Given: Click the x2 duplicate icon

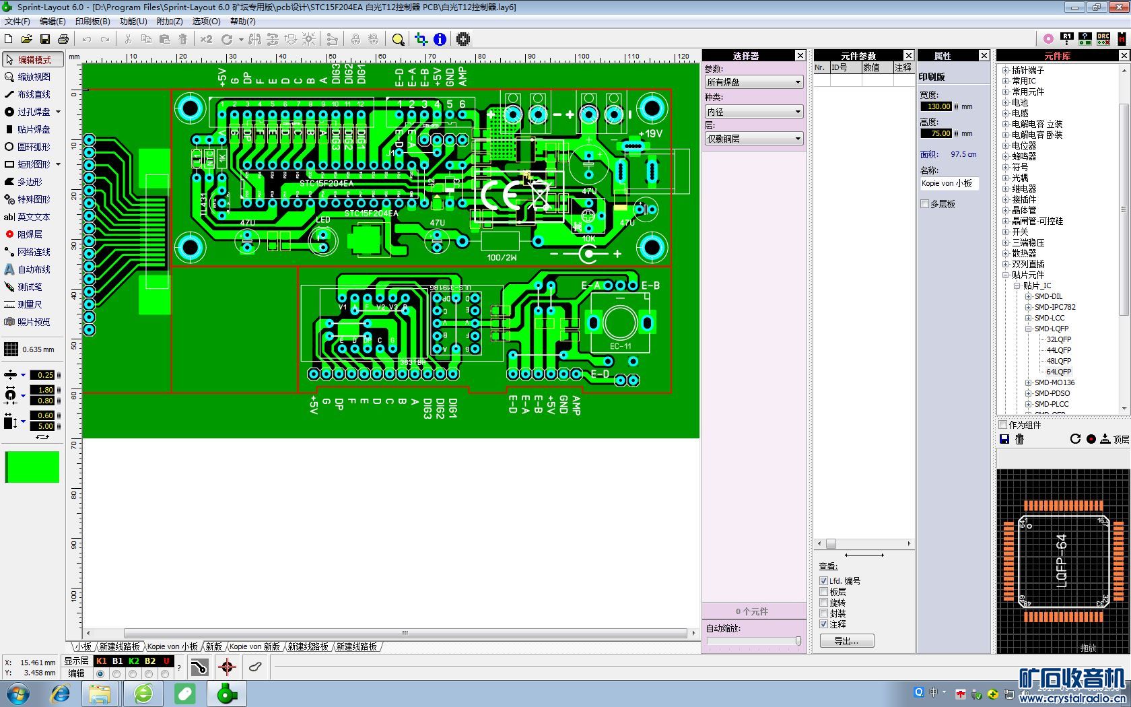Looking at the screenshot, I should coord(206,39).
